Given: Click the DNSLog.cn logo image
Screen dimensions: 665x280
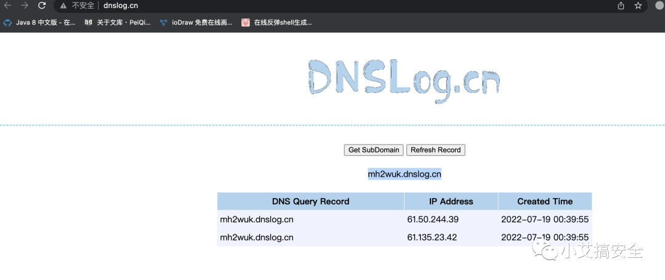Looking at the screenshot, I should tap(404, 81).
